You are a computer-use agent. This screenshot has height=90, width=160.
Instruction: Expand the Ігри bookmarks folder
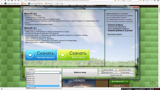click(62, 3)
